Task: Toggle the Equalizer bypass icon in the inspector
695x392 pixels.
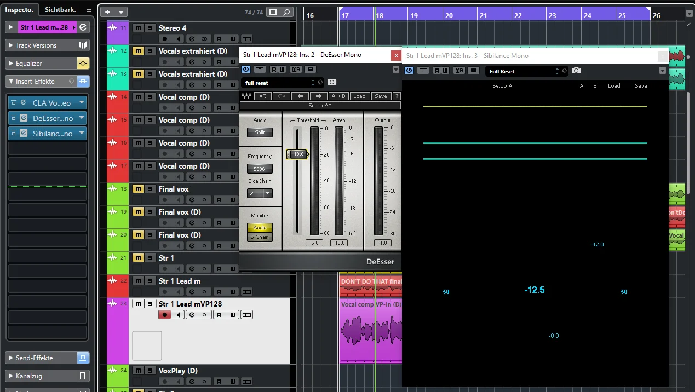Action: tap(83, 64)
